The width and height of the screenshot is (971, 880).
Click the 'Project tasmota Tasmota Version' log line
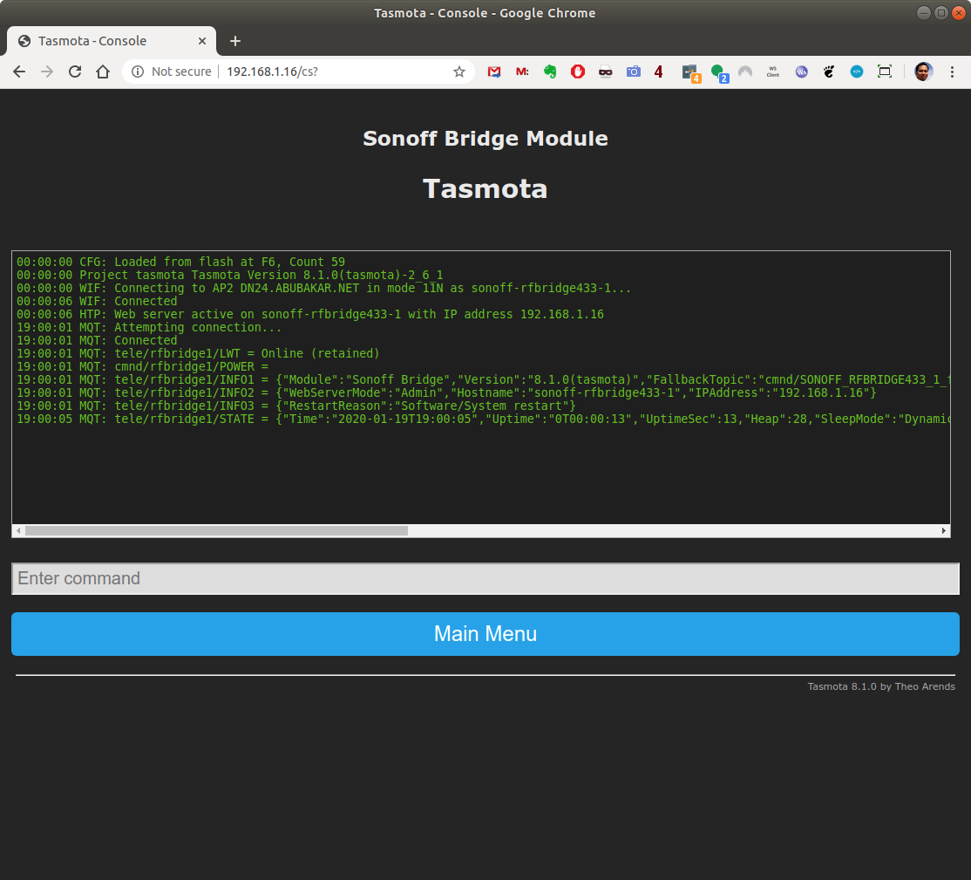coord(230,275)
